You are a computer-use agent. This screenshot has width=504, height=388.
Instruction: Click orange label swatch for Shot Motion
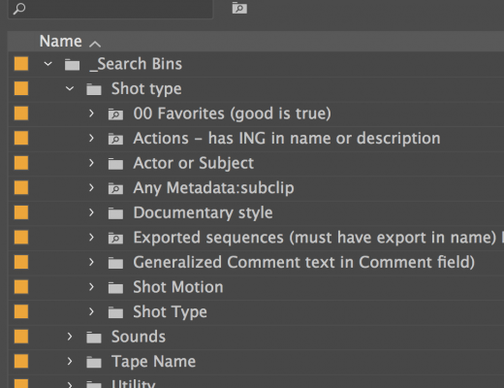pyautogui.click(x=21, y=287)
